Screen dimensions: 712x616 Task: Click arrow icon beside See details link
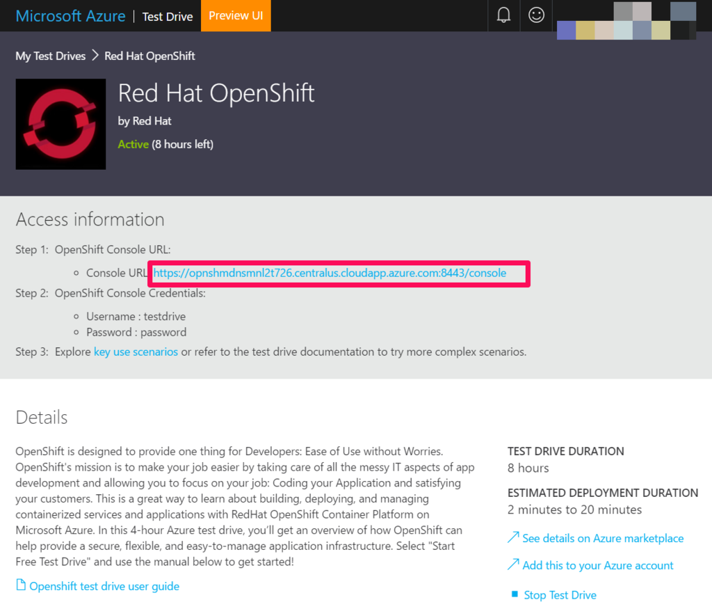pos(513,537)
